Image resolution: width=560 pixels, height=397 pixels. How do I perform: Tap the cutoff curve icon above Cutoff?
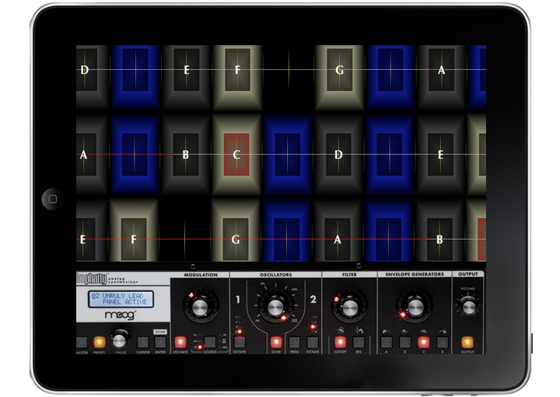click(x=340, y=331)
